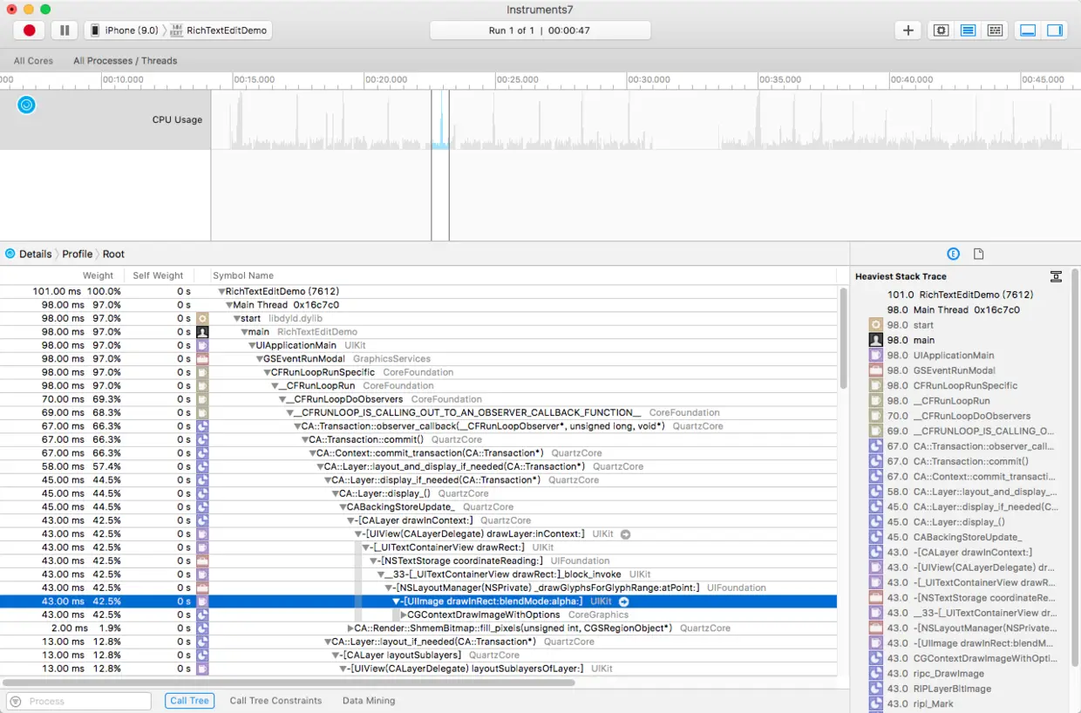Collapse the CABackingStoreUpdate_ row
1081x713 pixels.
[343, 507]
